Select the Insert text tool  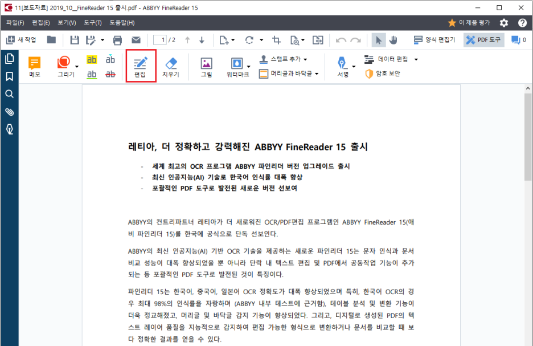[110, 59]
